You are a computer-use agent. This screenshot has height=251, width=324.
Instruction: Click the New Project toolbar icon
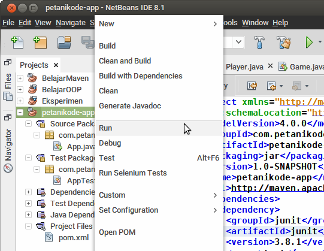(x=40, y=42)
